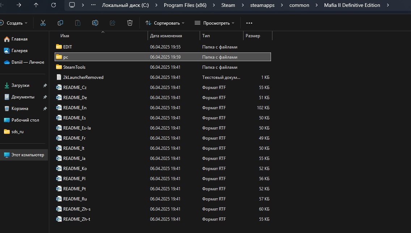Go to Program Files (x86) breadcrumb
The height and width of the screenshot is (233, 411).
185,5
